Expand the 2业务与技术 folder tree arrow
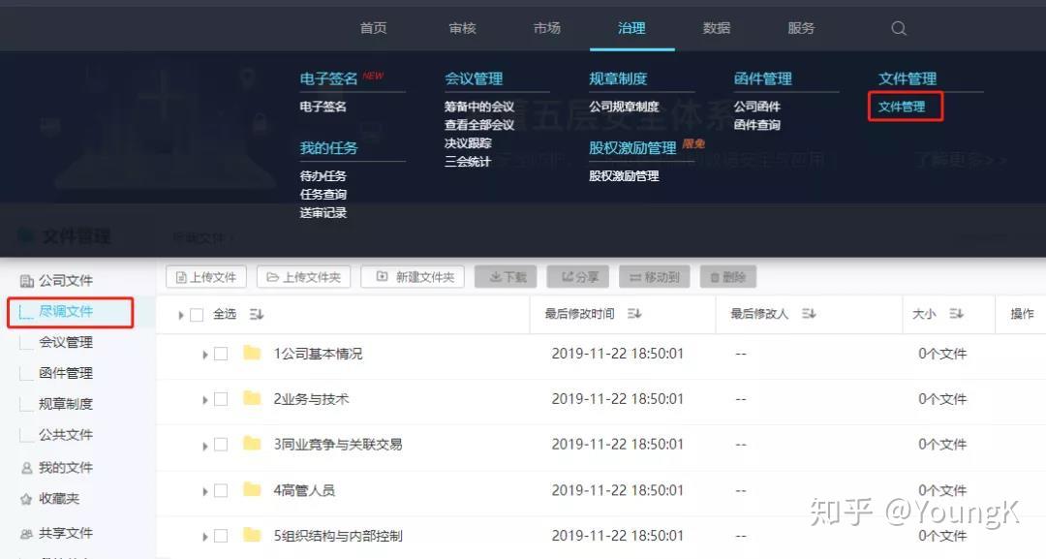Image resolution: width=1046 pixels, height=559 pixels. click(x=203, y=399)
